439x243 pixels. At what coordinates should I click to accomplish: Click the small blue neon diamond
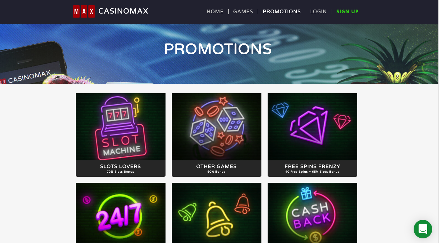tap(280, 110)
